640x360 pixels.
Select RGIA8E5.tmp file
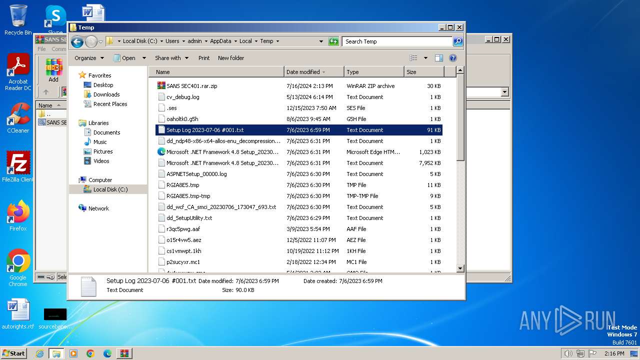tap(182, 185)
